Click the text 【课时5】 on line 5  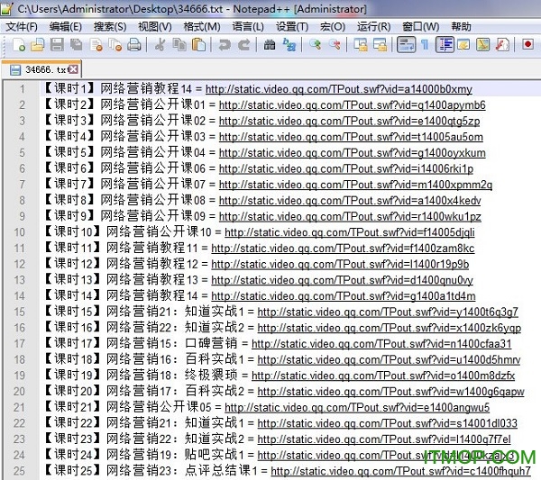pyautogui.click(x=69, y=152)
